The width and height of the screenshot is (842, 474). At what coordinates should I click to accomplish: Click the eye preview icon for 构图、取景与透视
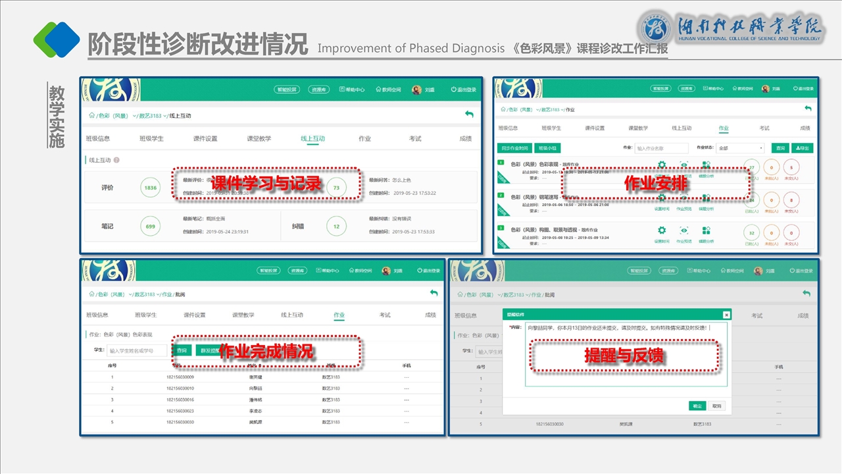(x=684, y=230)
